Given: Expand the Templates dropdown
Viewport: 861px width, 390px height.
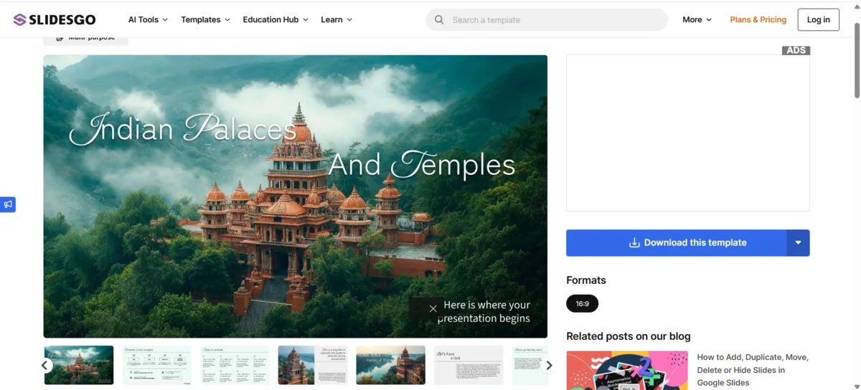Looking at the screenshot, I should click(x=205, y=20).
